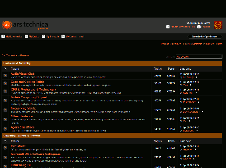The height and width of the screenshot is (168, 226).
Task: Go to last post in Mobile Computing Outpost
Action: (x=198, y=102)
